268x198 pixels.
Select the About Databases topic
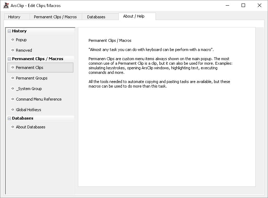tap(31, 127)
